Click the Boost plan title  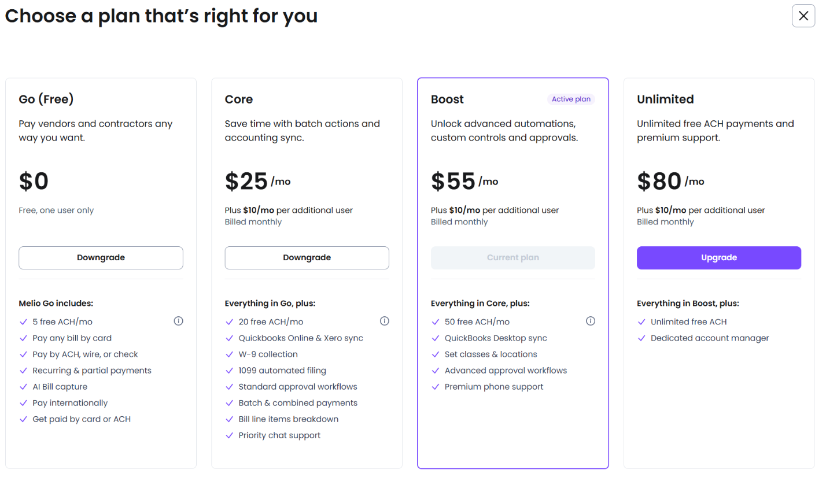[x=447, y=99]
